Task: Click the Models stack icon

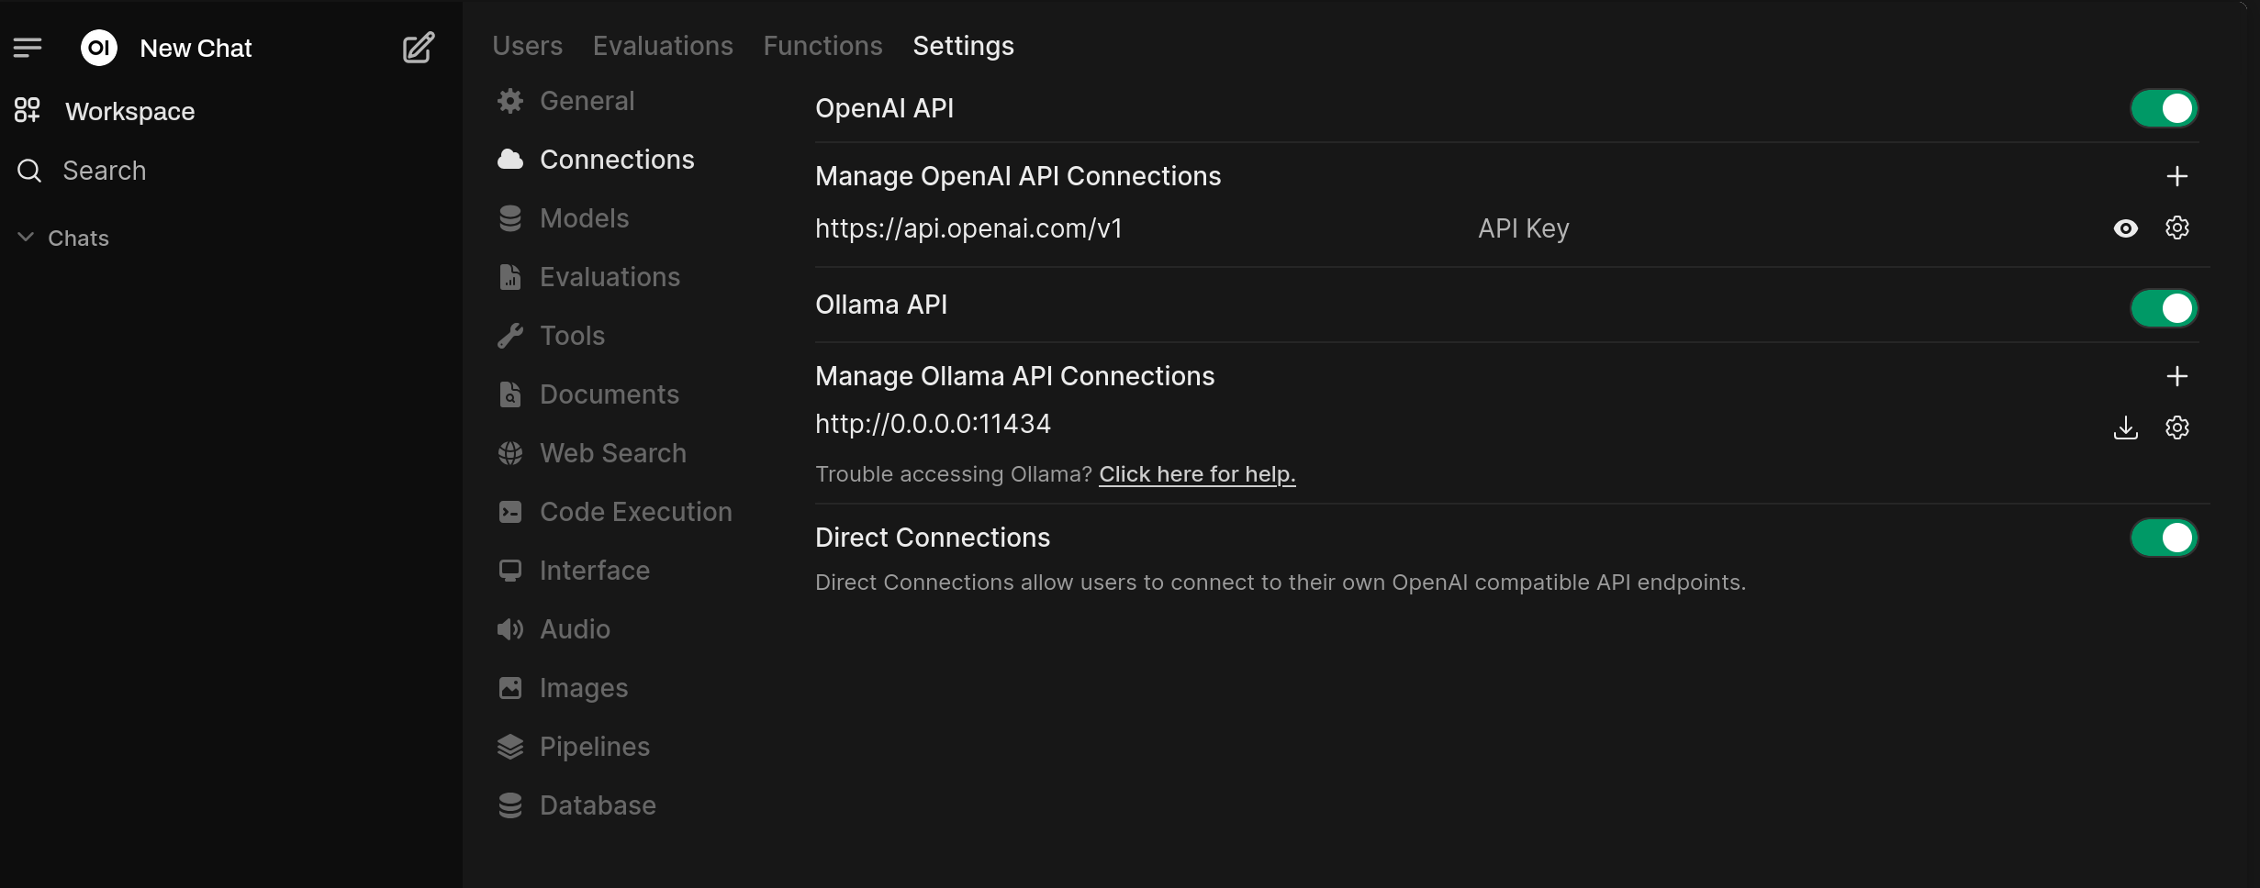Action: coord(510,218)
